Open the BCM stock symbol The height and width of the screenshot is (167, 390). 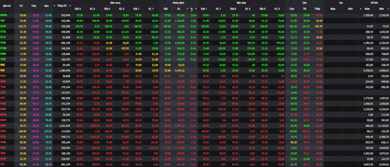tap(3, 115)
